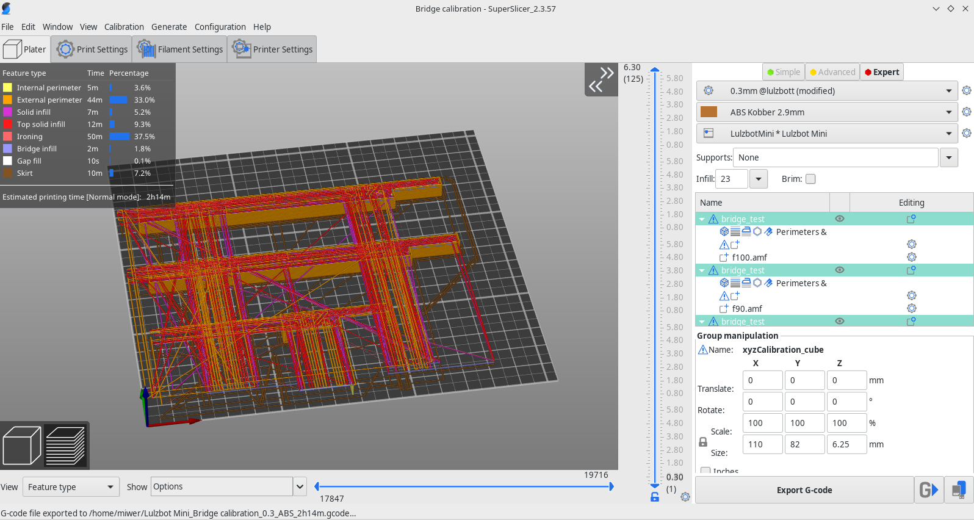Image resolution: width=974 pixels, height=520 pixels.
Task: Click Size Z field showing 6.25
Action: 846,444
